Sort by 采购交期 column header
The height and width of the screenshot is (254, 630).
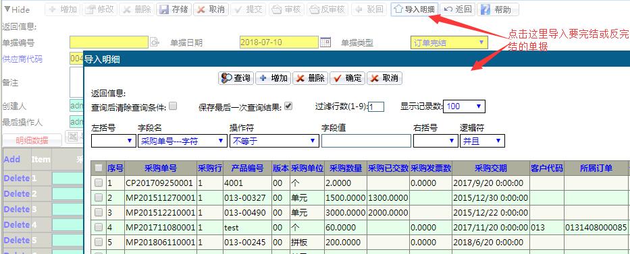[x=491, y=168]
